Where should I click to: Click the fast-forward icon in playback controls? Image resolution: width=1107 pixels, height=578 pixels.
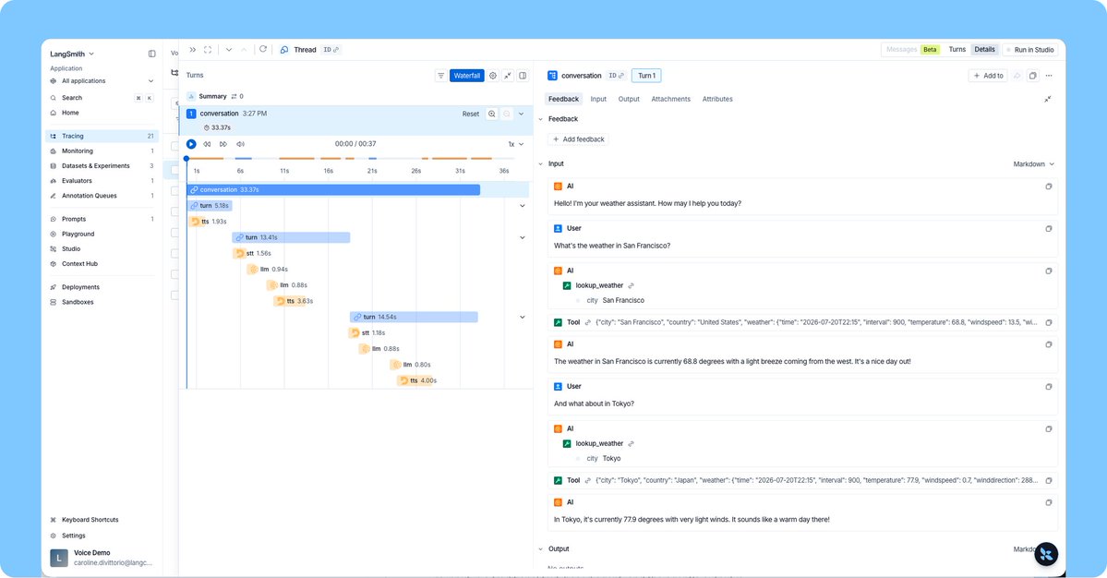point(223,144)
